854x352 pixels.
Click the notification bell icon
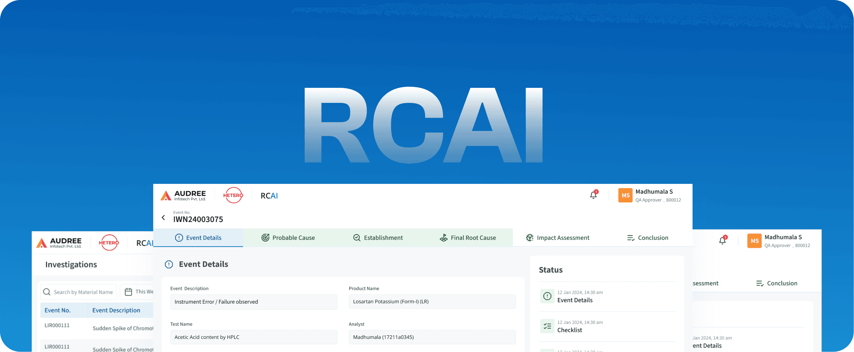[593, 195]
